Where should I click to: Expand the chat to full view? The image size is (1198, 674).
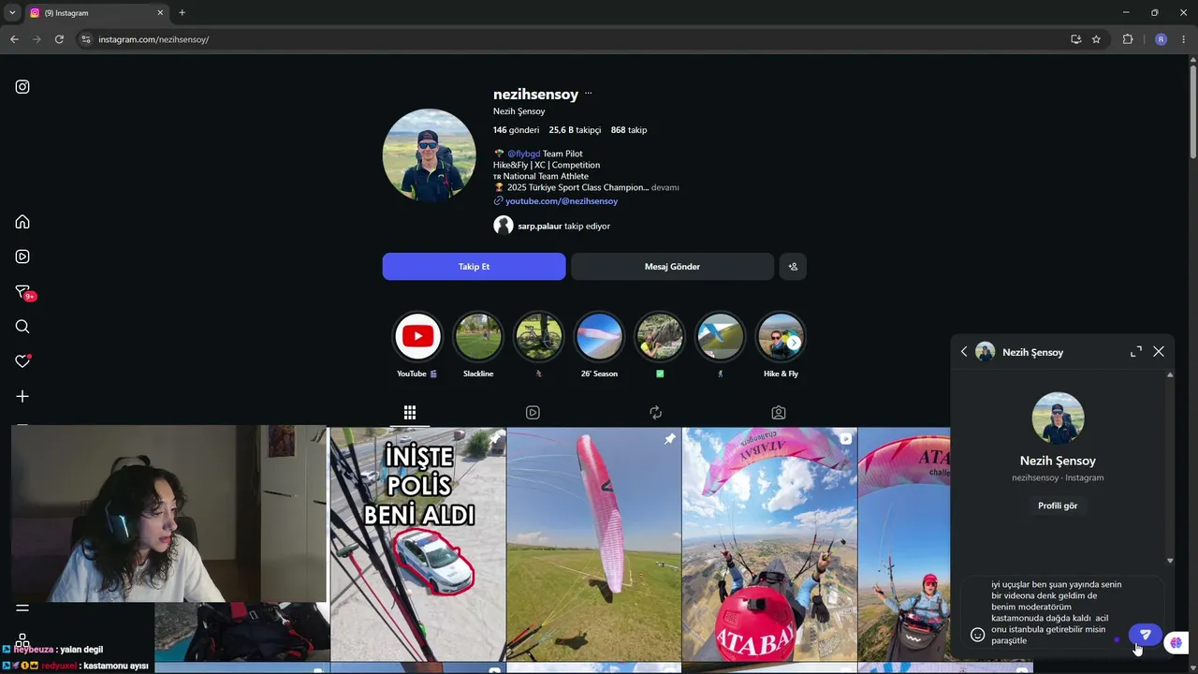(x=1136, y=352)
